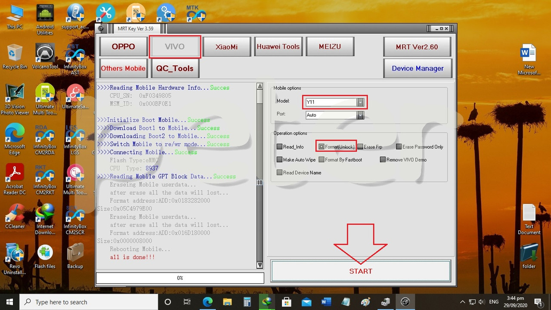Screen dimensions: 551x310
Task: Open Task View in taskbar
Action: tap(187, 302)
